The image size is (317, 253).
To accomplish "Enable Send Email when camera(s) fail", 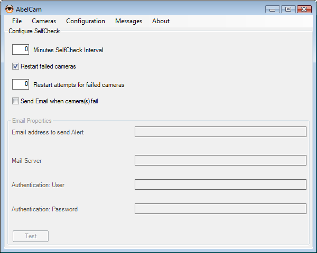I will point(16,101).
